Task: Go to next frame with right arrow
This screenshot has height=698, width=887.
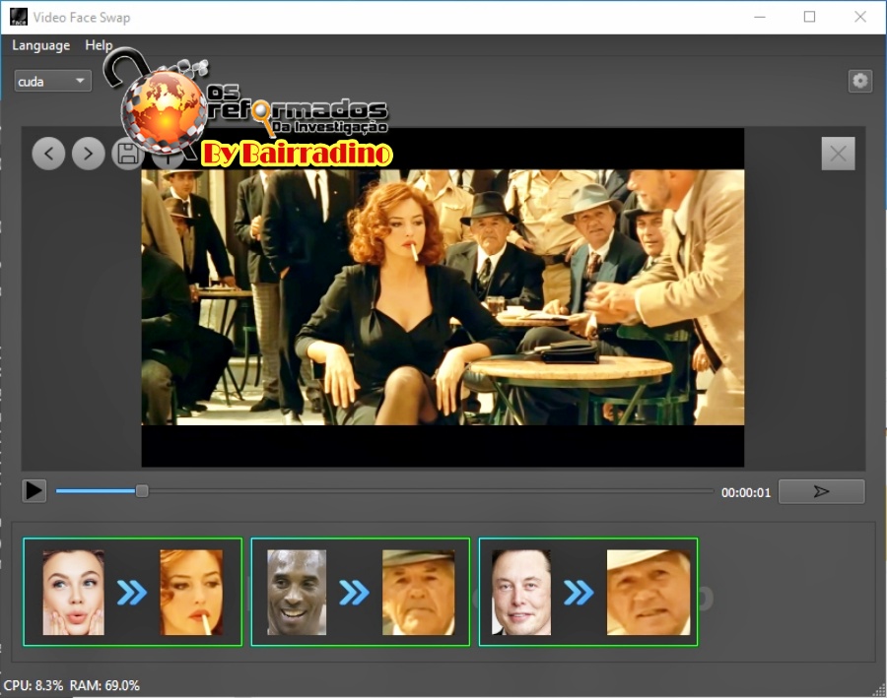Action: pos(89,154)
